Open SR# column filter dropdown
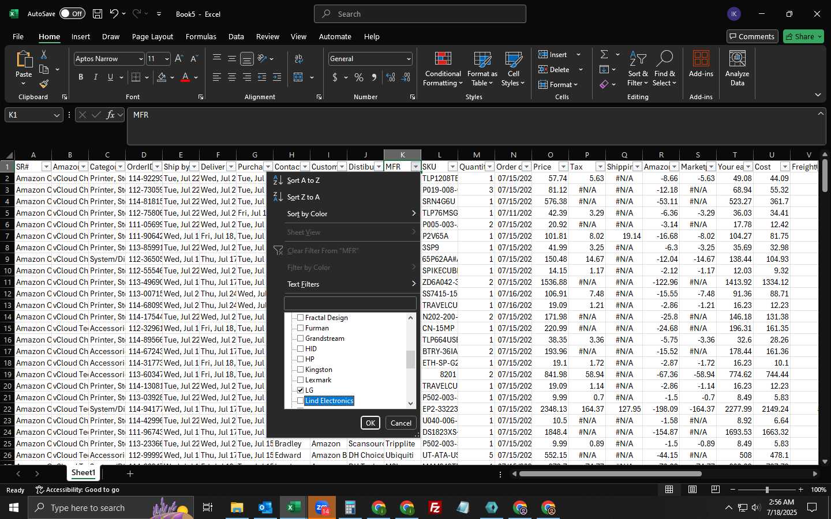The height and width of the screenshot is (519, 831). tap(46, 167)
